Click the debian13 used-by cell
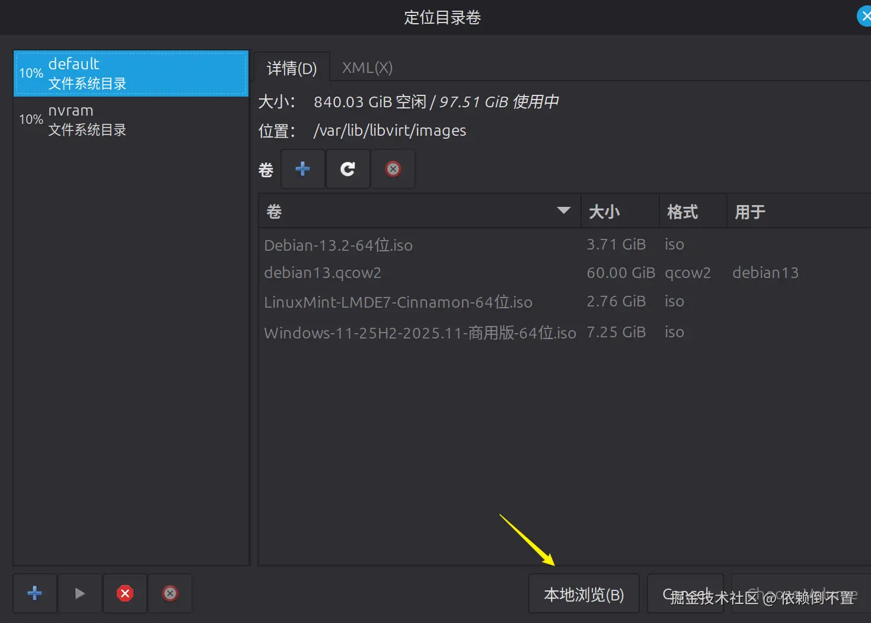Image resolution: width=871 pixels, height=623 pixels. tap(765, 273)
